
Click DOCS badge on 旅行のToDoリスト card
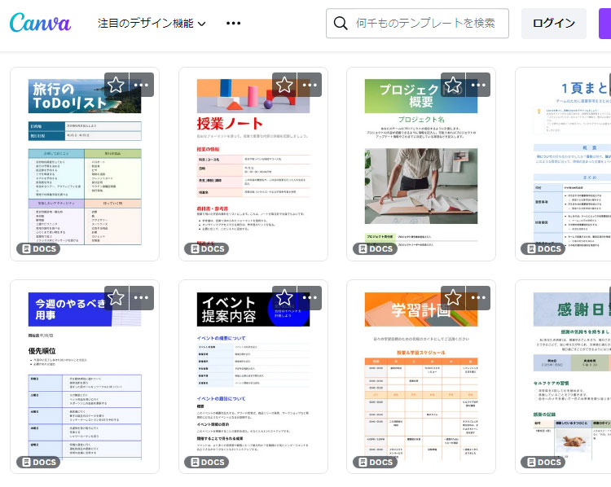pos(38,249)
